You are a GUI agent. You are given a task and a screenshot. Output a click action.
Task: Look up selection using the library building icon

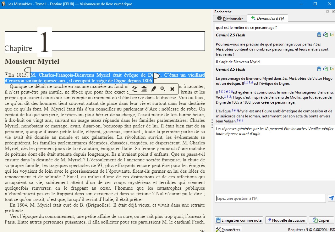point(144,89)
